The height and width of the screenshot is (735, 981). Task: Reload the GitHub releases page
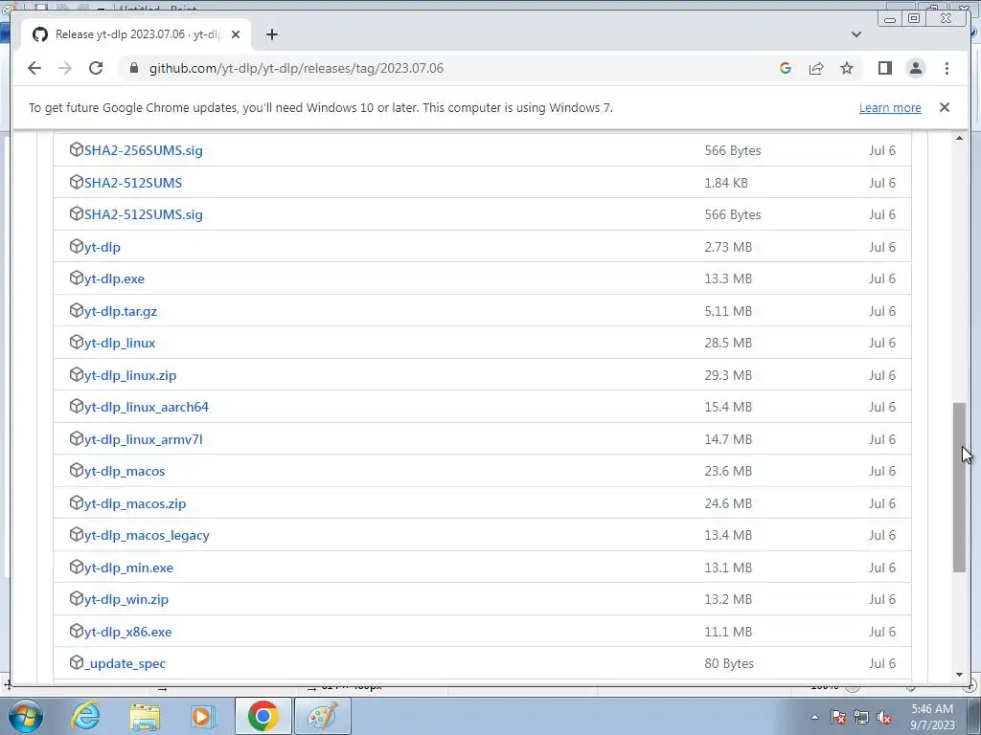(x=96, y=68)
